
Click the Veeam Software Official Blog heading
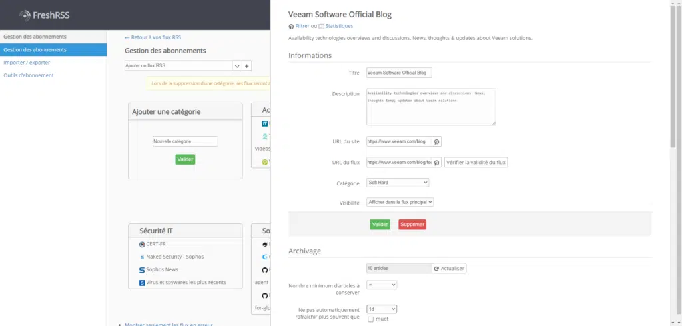click(340, 15)
